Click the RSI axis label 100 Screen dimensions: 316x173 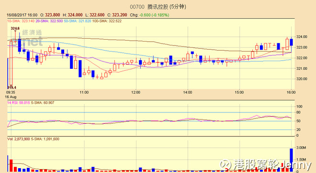tap(299, 107)
